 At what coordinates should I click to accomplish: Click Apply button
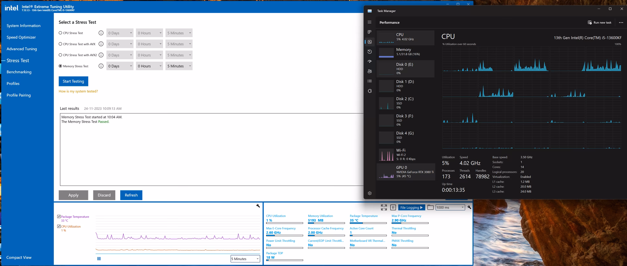pos(73,195)
